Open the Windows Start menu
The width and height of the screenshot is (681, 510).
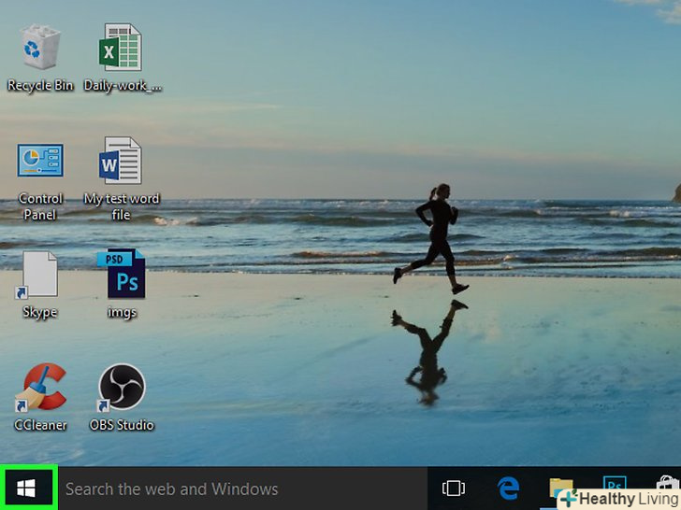[x=28, y=488]
